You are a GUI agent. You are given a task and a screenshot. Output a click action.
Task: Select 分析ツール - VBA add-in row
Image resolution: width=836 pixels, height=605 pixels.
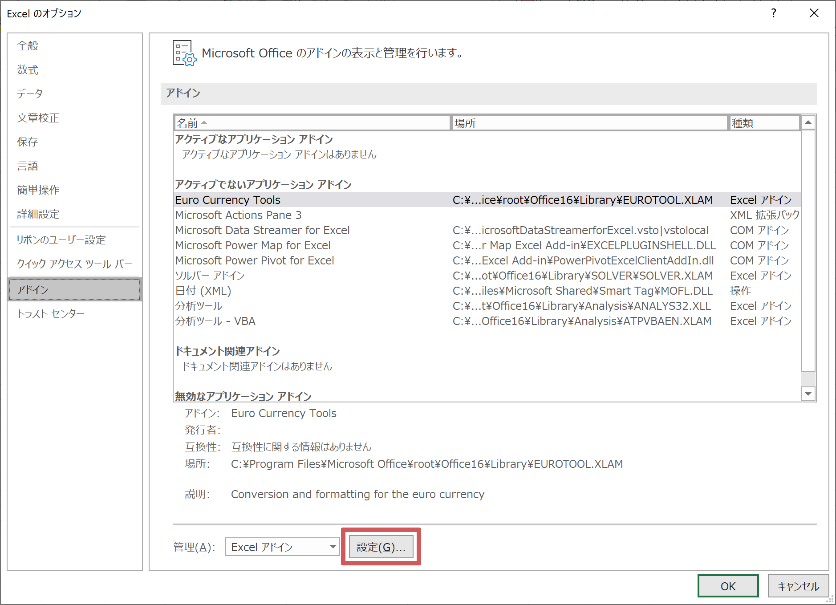click(x=215, y=321)
